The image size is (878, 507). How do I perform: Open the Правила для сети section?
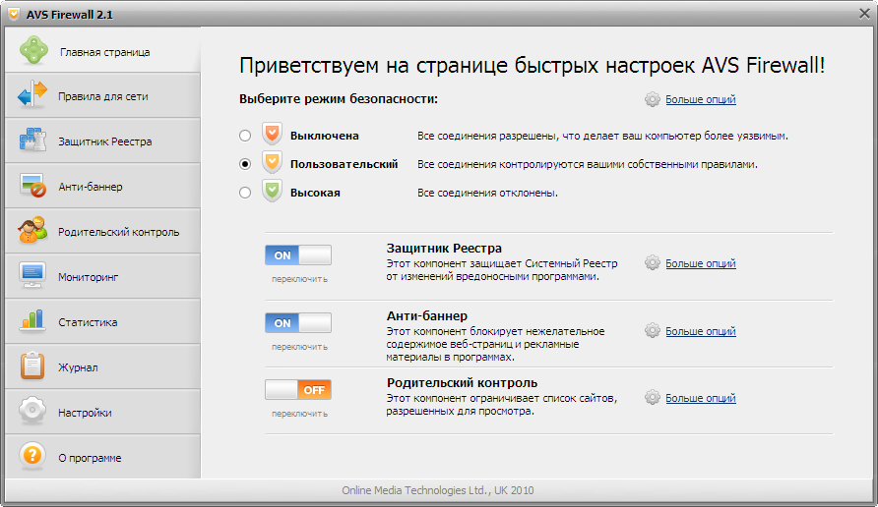click(102, 95)
